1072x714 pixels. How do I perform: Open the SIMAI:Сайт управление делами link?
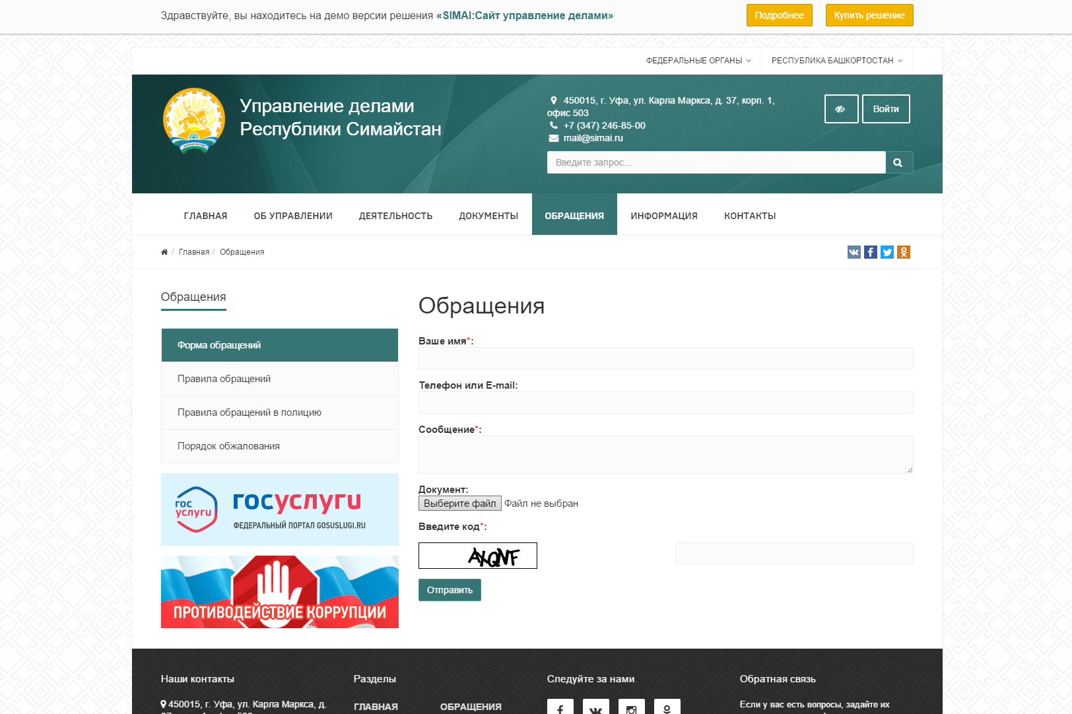tap(525, 15)
